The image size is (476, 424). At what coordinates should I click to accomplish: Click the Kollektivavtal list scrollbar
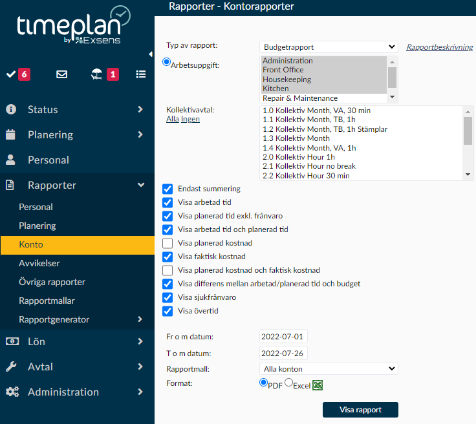(468, 142)
